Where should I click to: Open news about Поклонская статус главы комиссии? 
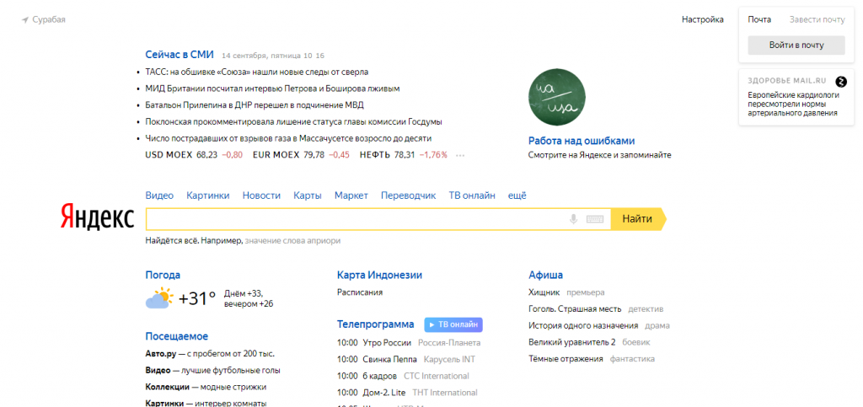(294, 121)
